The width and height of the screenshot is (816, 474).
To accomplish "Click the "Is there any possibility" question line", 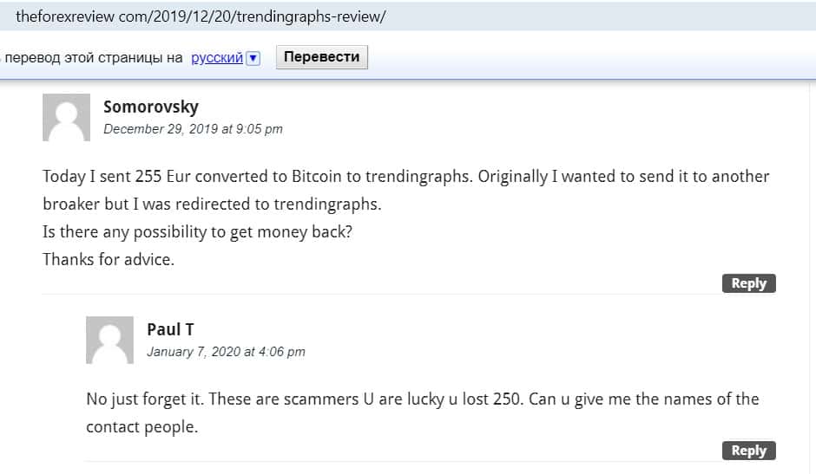I will [199, 232].
